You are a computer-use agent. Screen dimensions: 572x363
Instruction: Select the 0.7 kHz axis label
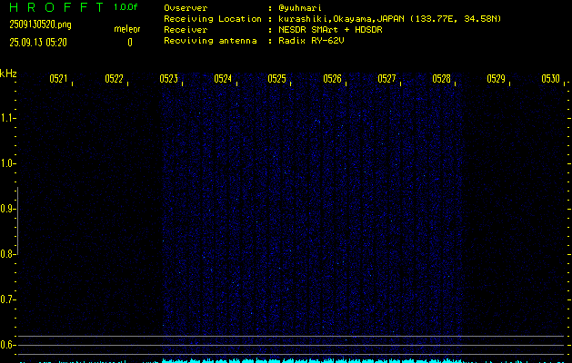click(6, 299)
